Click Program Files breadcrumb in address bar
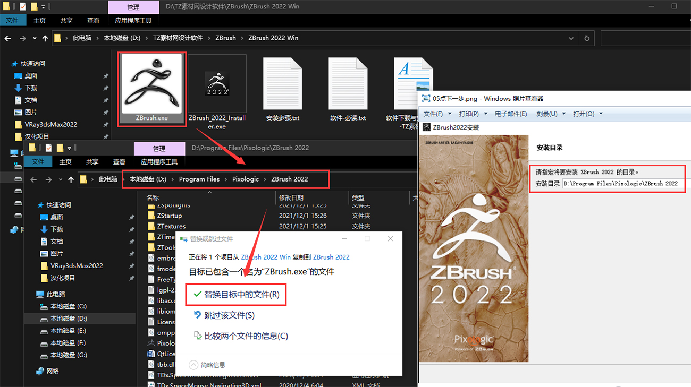This screenshot has height=387, width=691. (199, 179)
